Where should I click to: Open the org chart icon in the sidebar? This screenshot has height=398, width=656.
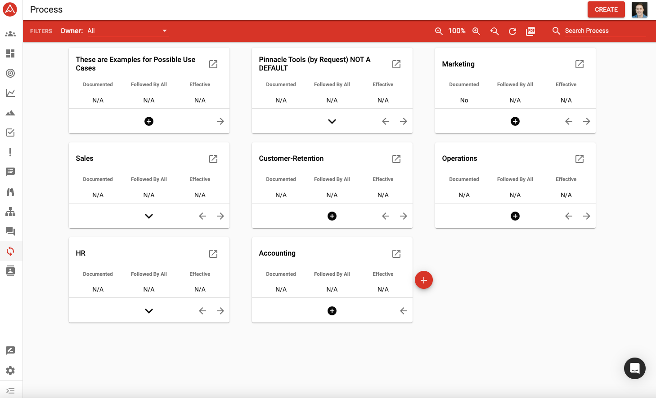(x=10, y=212)
